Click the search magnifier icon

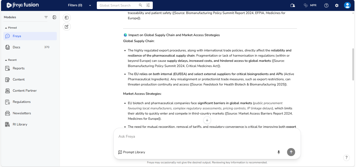tap(141, 5)
